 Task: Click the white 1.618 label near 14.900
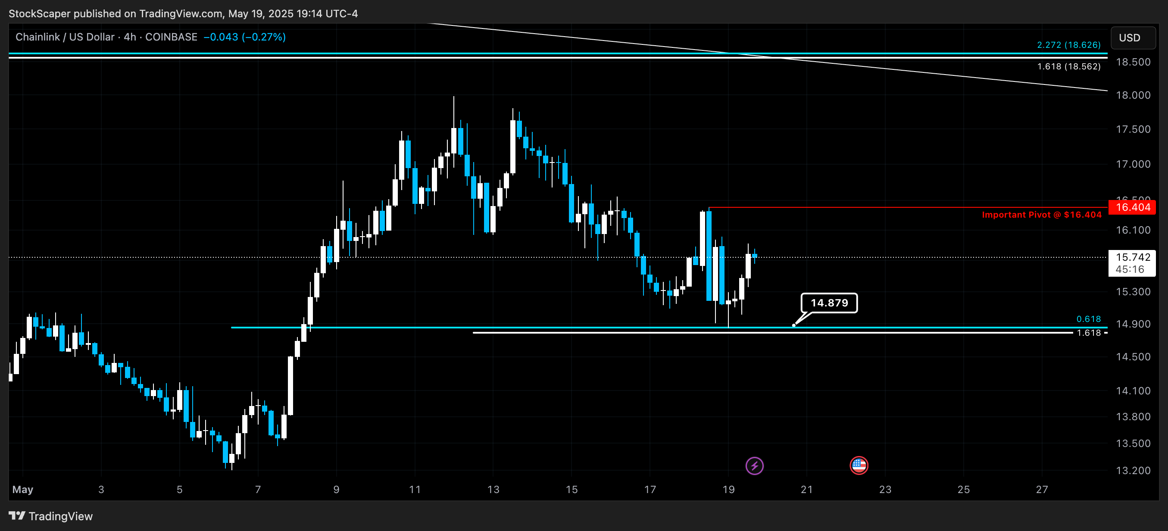click(x=1089, y=333)
